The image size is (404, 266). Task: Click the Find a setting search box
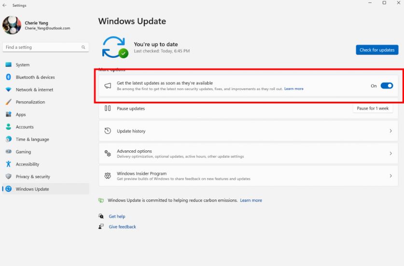point(42,47)
